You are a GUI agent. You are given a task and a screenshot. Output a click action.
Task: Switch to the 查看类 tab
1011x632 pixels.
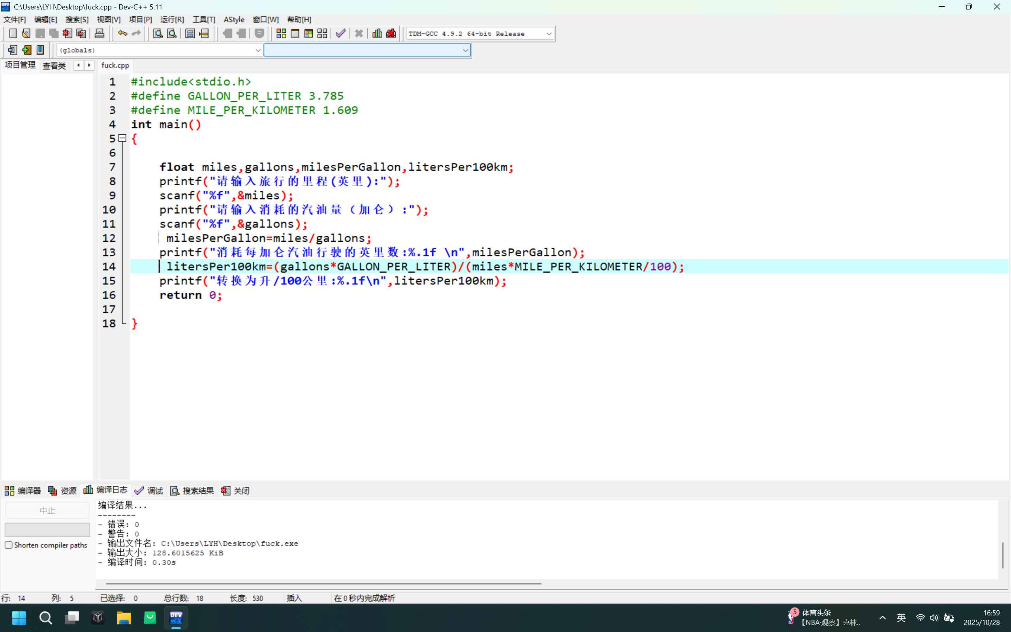tap(54, 66)
